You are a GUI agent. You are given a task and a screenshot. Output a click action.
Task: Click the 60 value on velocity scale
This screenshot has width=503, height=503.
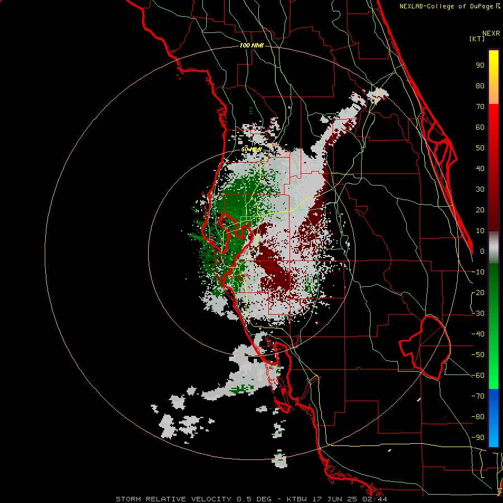click(480, 127)
